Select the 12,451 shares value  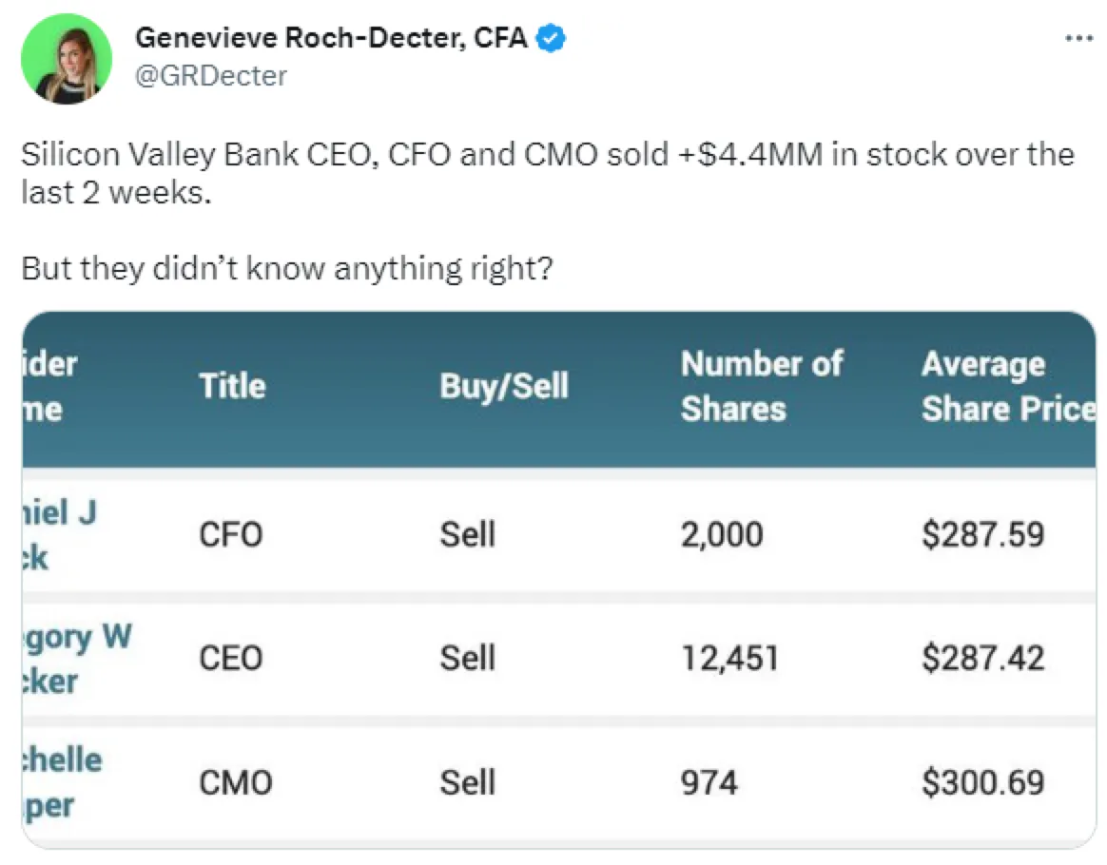pos(728,659)
